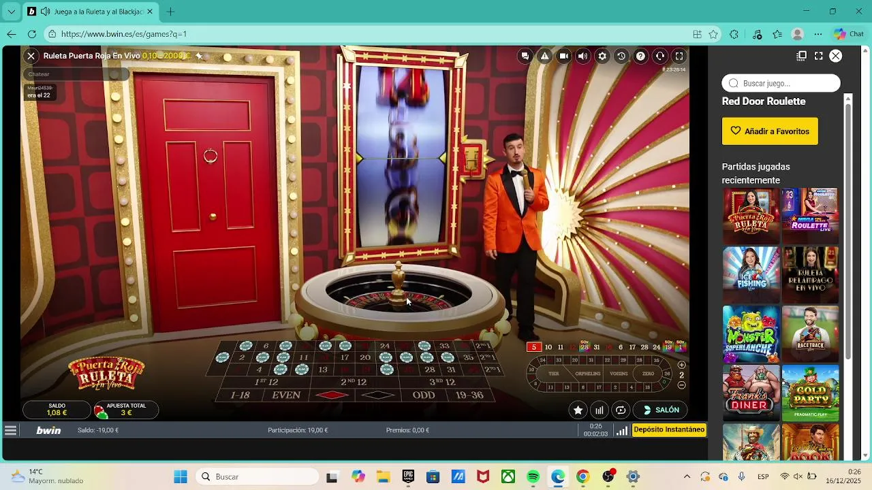The width and height of the screenshot is (872, 490).
Task: Toggle the video camera settings icon
Action: (563, 56)
